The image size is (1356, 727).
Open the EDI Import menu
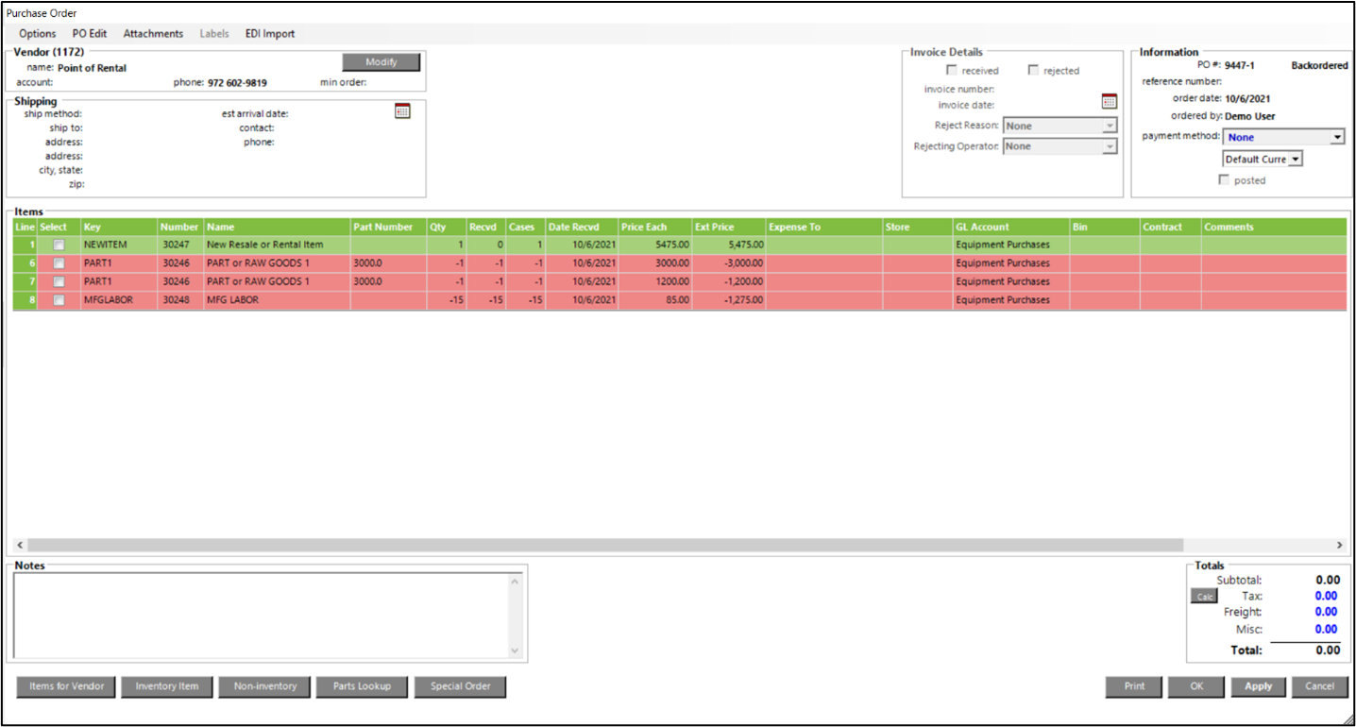(270, 34)
